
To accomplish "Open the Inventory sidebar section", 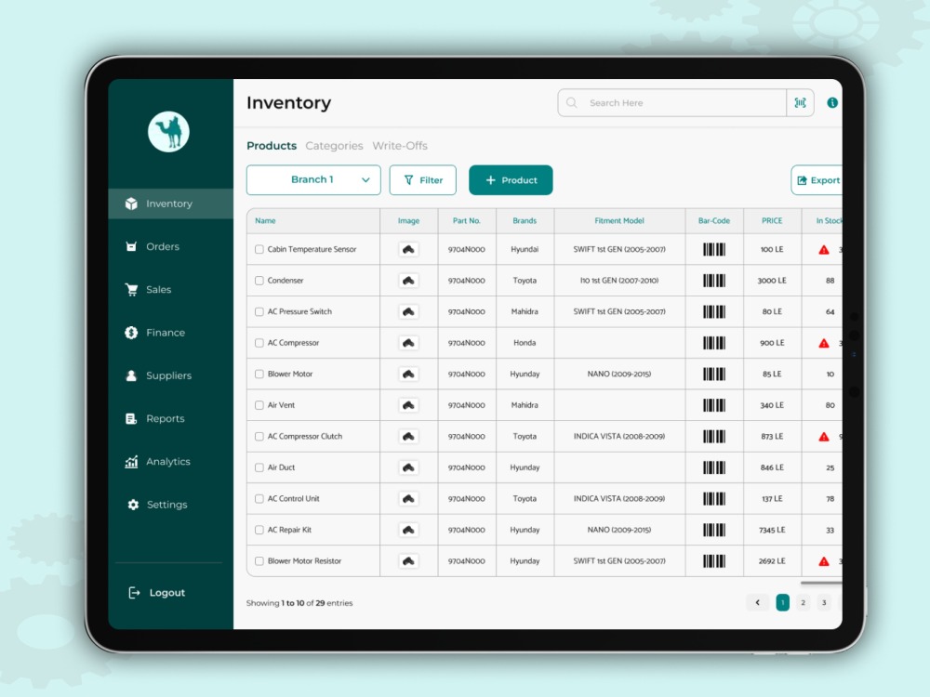I will (x=171, y=204).
